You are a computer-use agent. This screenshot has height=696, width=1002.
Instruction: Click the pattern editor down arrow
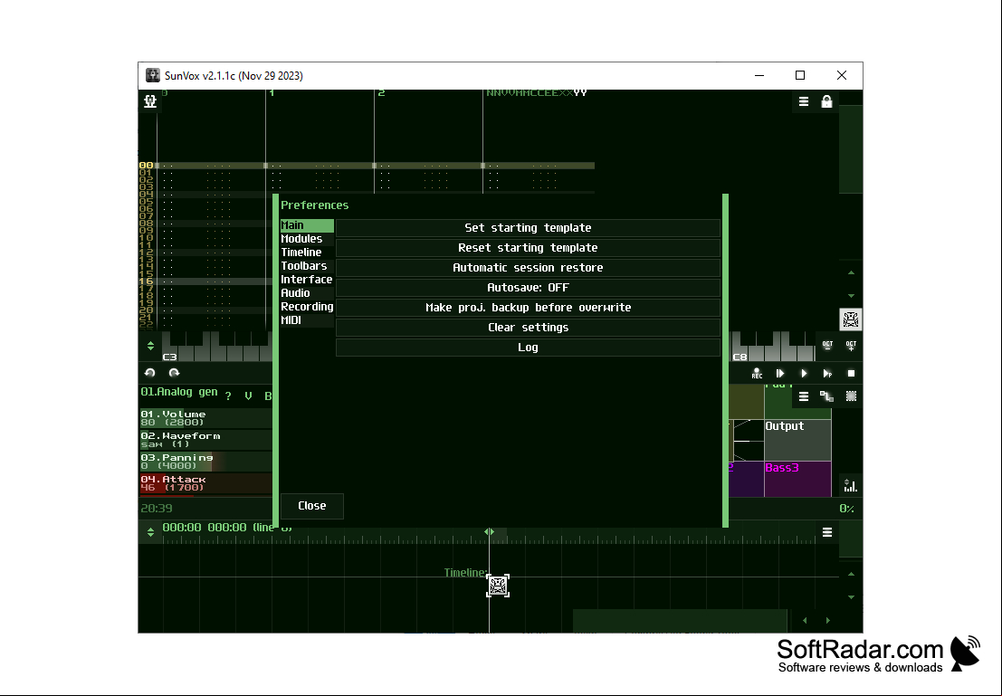[851, 296]
